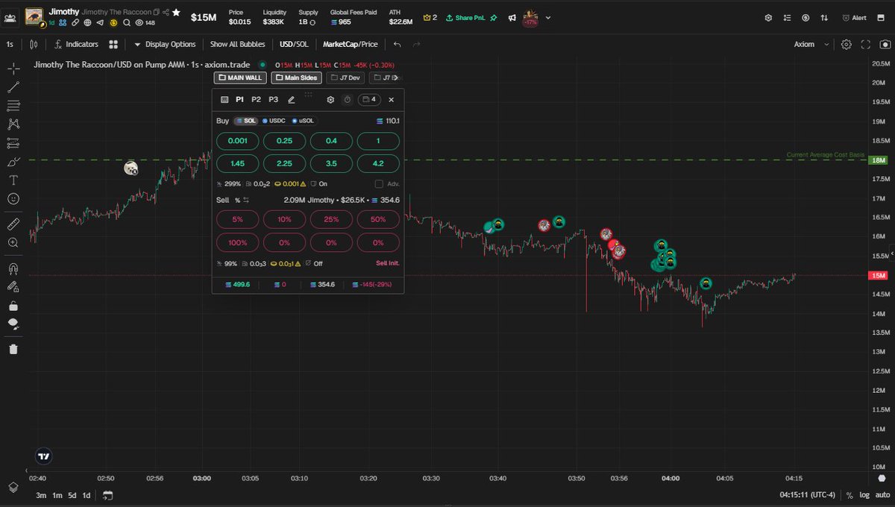Toggle Show All Bubbles
Viewport: 895px width, 507px height.
[x=237, y=44]
